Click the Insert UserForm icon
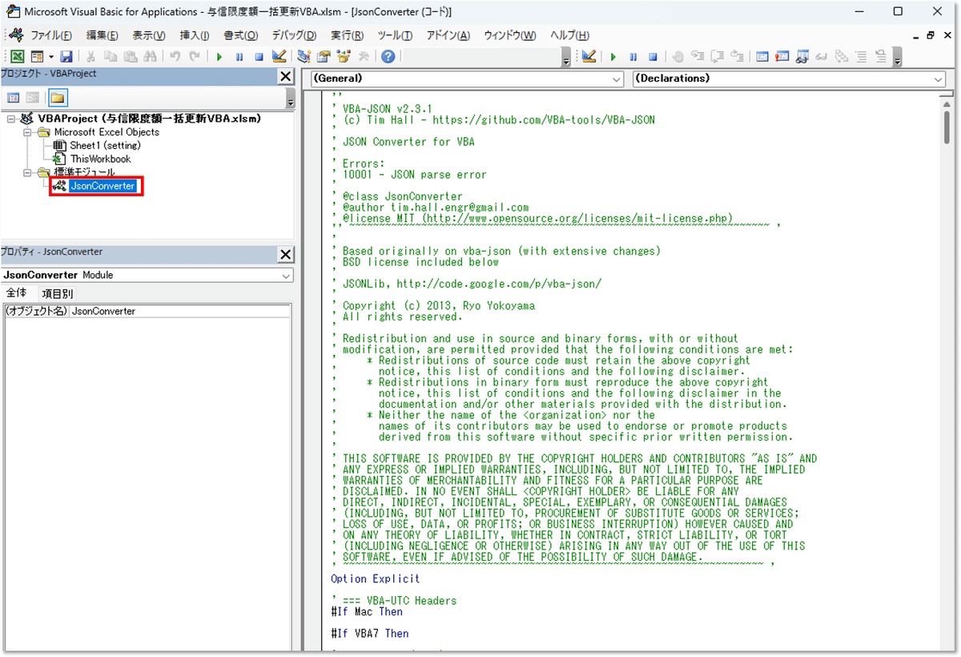 [37, 57]
